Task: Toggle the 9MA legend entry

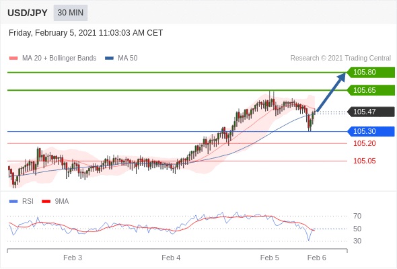Action: [x=55, y=202]
